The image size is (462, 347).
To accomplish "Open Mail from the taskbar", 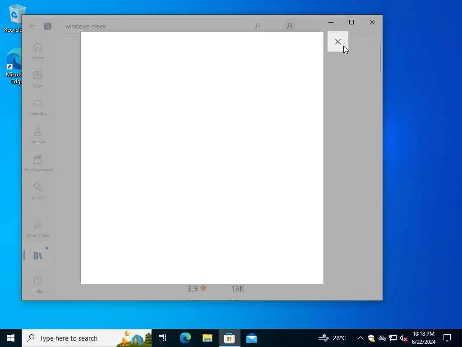I will click(252, 338).
